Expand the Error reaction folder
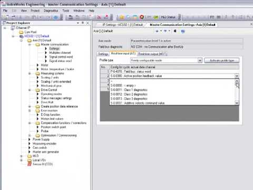 tap(30, 111)
